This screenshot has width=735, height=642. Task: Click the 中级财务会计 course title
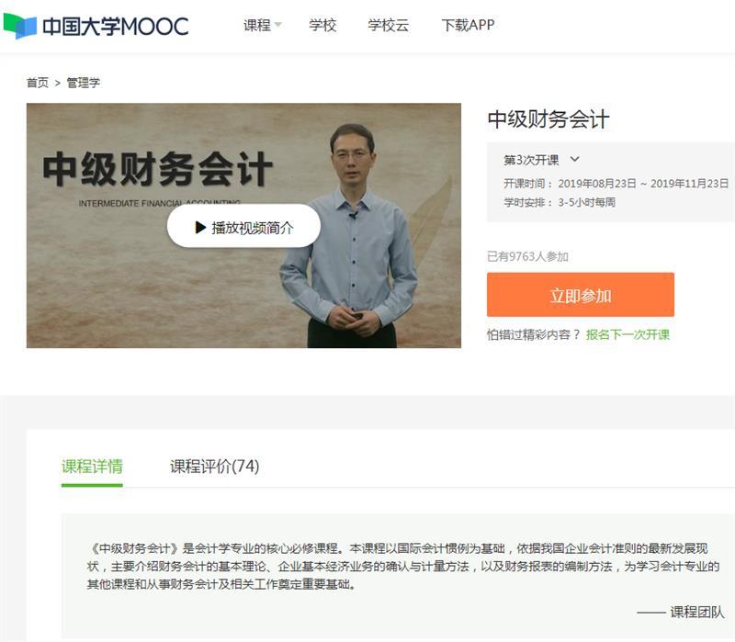548,119
